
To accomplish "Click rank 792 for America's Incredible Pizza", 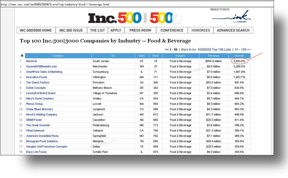I will pos(156,136).
